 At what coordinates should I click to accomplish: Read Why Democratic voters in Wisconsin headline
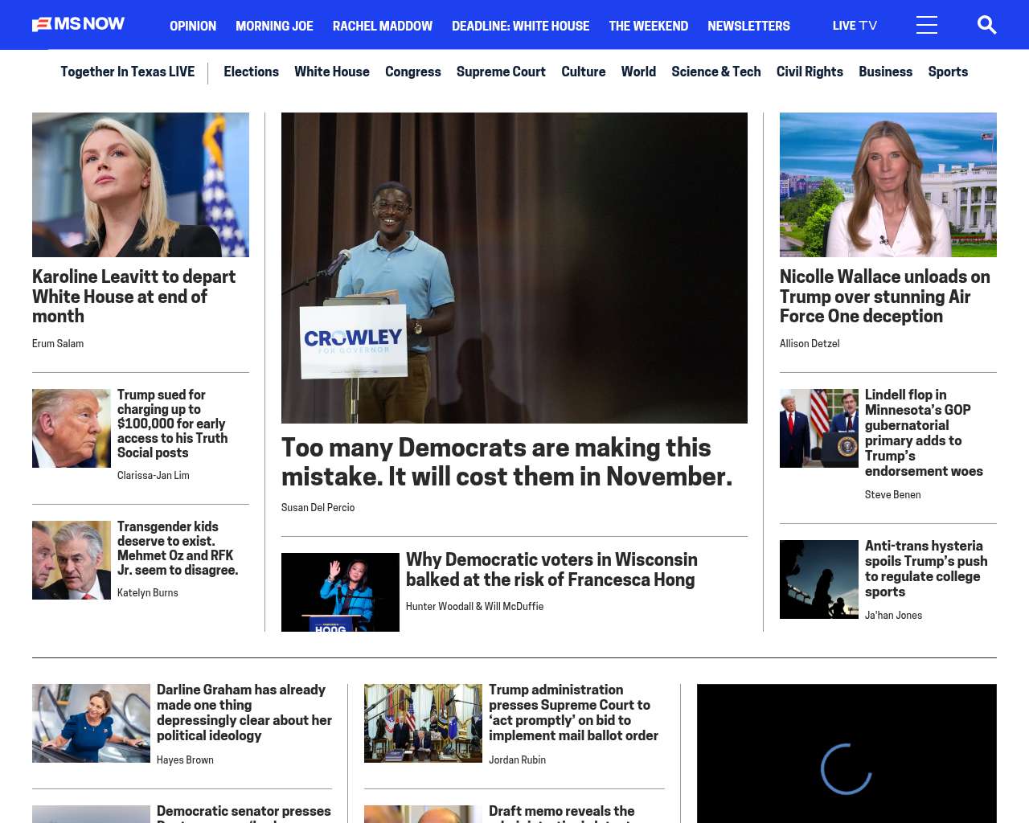(x=551, y=569)
